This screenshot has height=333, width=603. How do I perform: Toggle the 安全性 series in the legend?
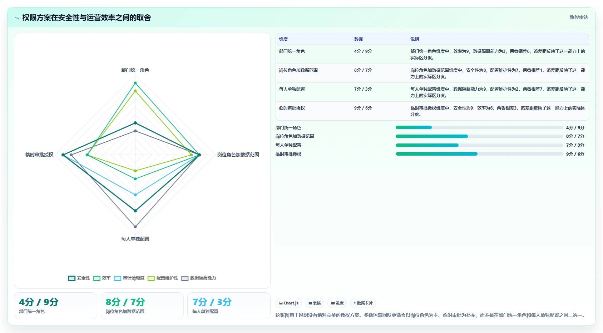pyautogui.click(x=79, y=278)
